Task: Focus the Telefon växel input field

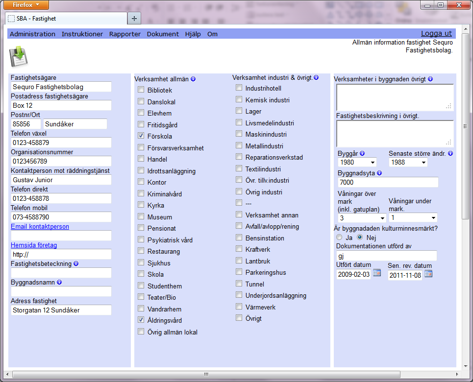Action: click(x=61, y=143)
